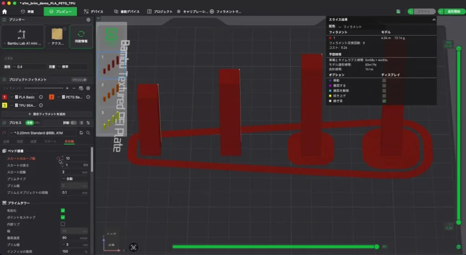Open 複数デバイス tab
Viewport: 466px width, 255px height.
coord(127,11)
